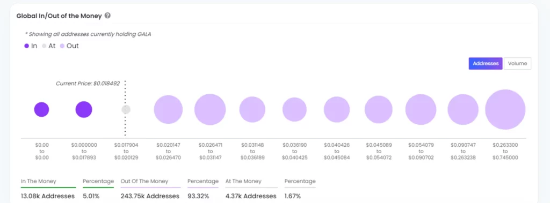The image size is (550, 203).
Task: Switch chart to Addresses view
Action: click(x=486, y=64)
